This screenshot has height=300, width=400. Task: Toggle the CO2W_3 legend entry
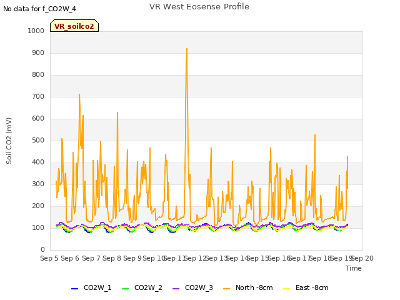(x=192, y=287)
